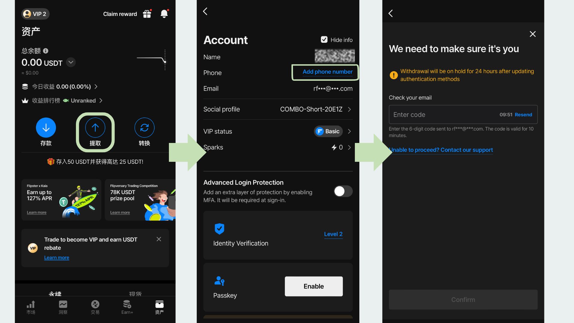574x323 pixels.
Task: Click the VIP 2 profile badge
Action: (35, 14)
